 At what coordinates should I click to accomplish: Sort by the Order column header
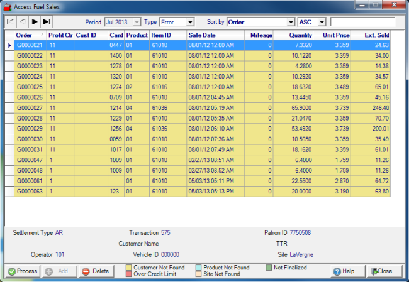coord(30,35)
